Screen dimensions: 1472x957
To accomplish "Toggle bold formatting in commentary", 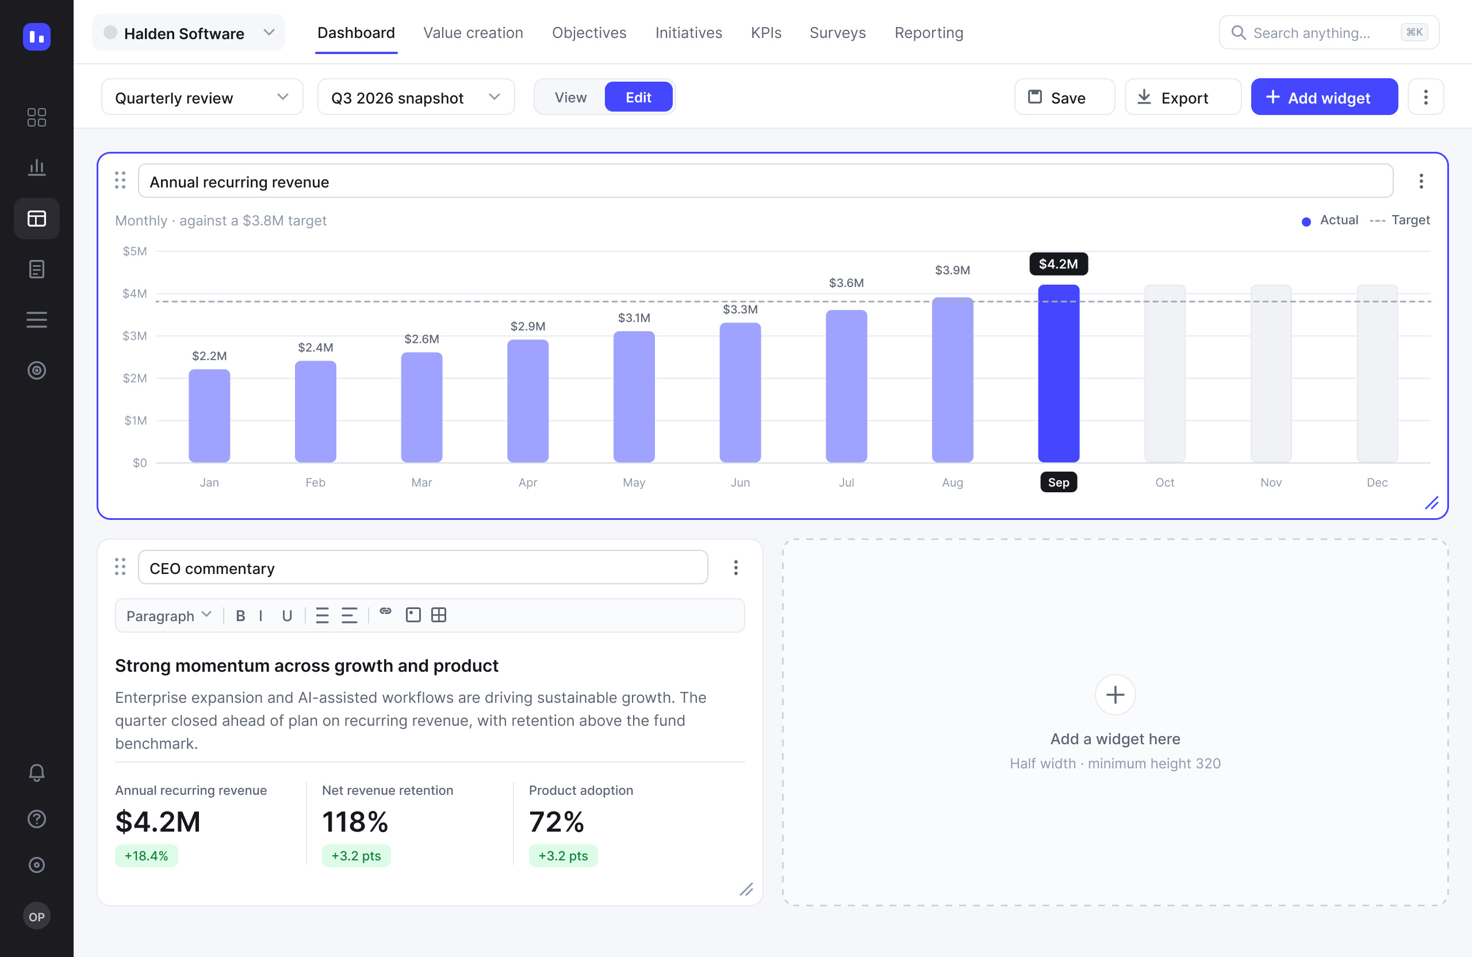I will [240, 615].
